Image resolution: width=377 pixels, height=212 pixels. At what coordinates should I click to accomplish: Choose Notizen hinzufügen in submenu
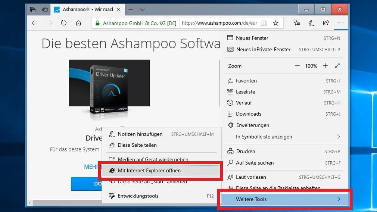161,134
